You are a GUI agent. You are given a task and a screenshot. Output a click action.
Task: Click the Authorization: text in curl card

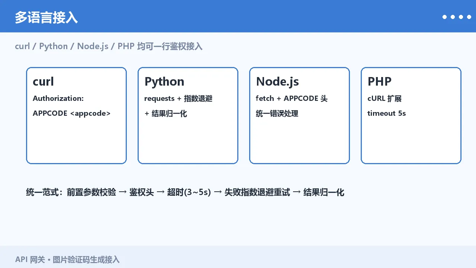tap(58, 98)
